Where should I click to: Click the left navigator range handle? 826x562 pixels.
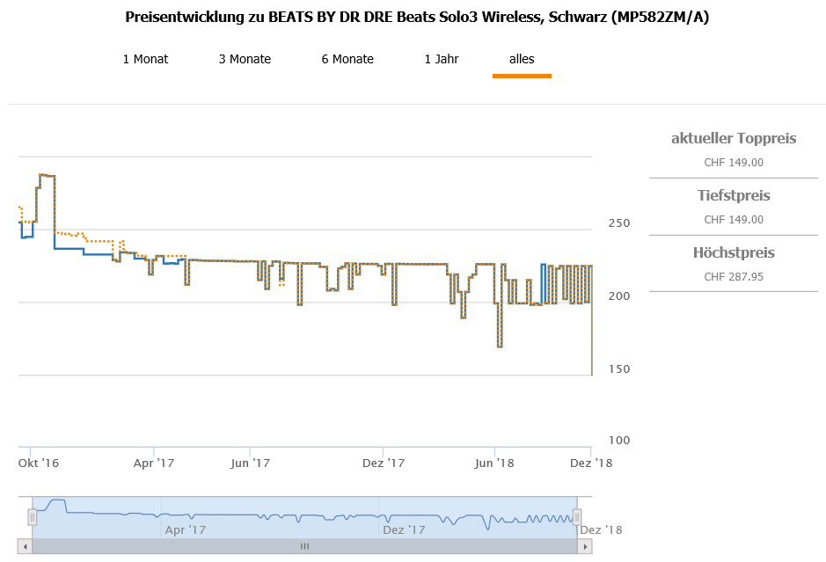(33, 517)
